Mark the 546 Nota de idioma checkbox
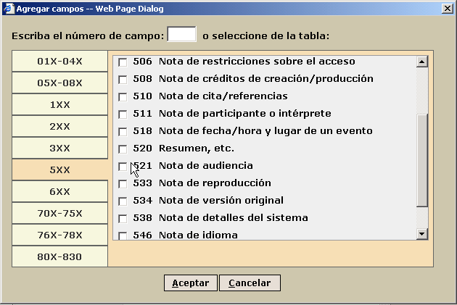The image size is (457, 305). [123, 235]
